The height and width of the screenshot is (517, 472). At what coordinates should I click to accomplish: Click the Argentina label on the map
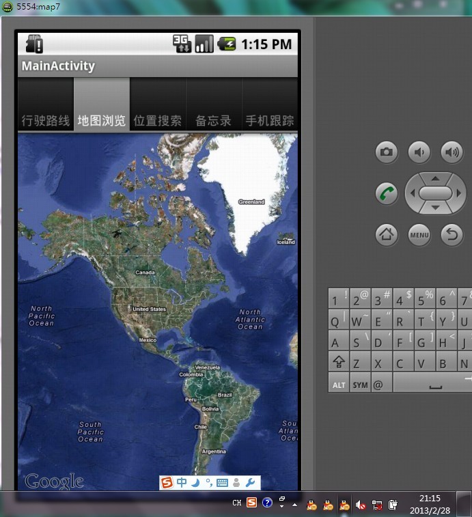(214, 451)
